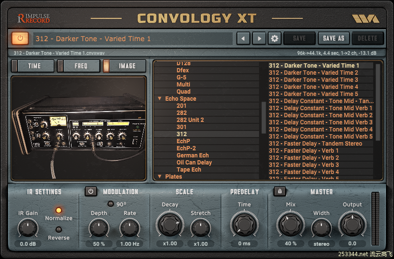Screen dimensions: 394x259
Task: Select the 301 folder
Action: 181,127
